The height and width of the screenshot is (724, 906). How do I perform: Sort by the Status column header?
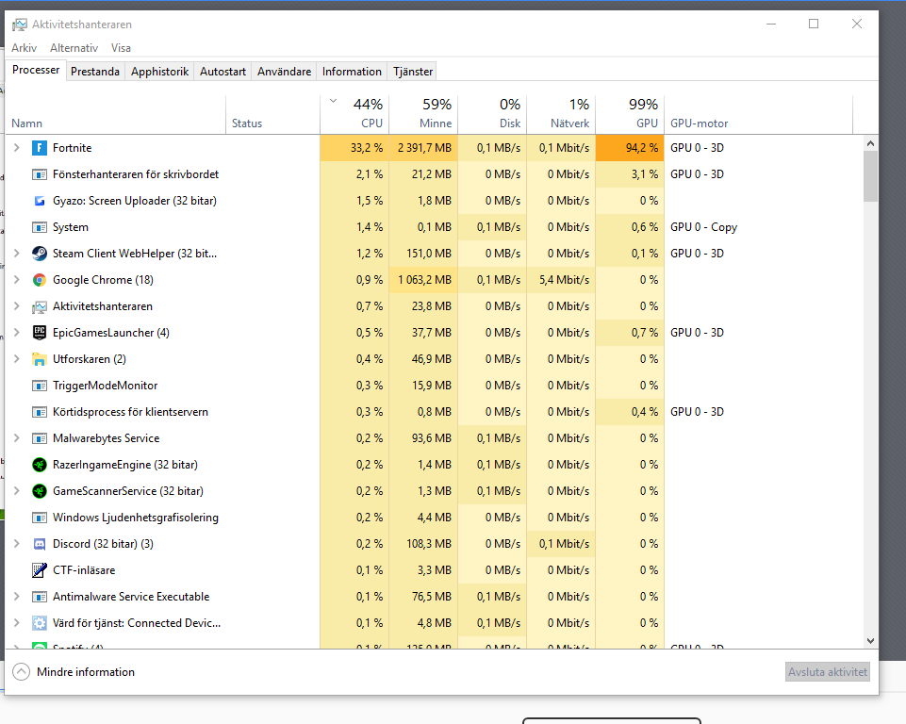point(272,114)
